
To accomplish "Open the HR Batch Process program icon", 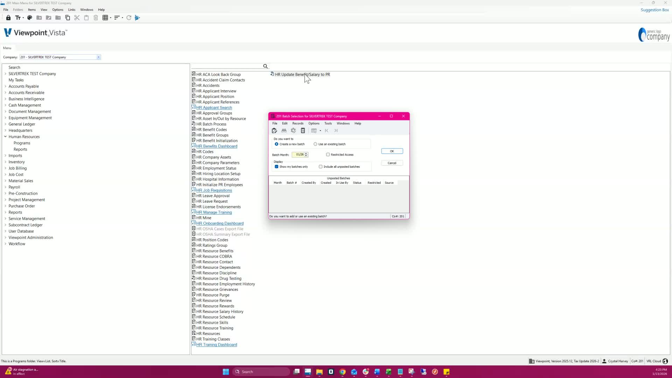I will coord(194,124).
